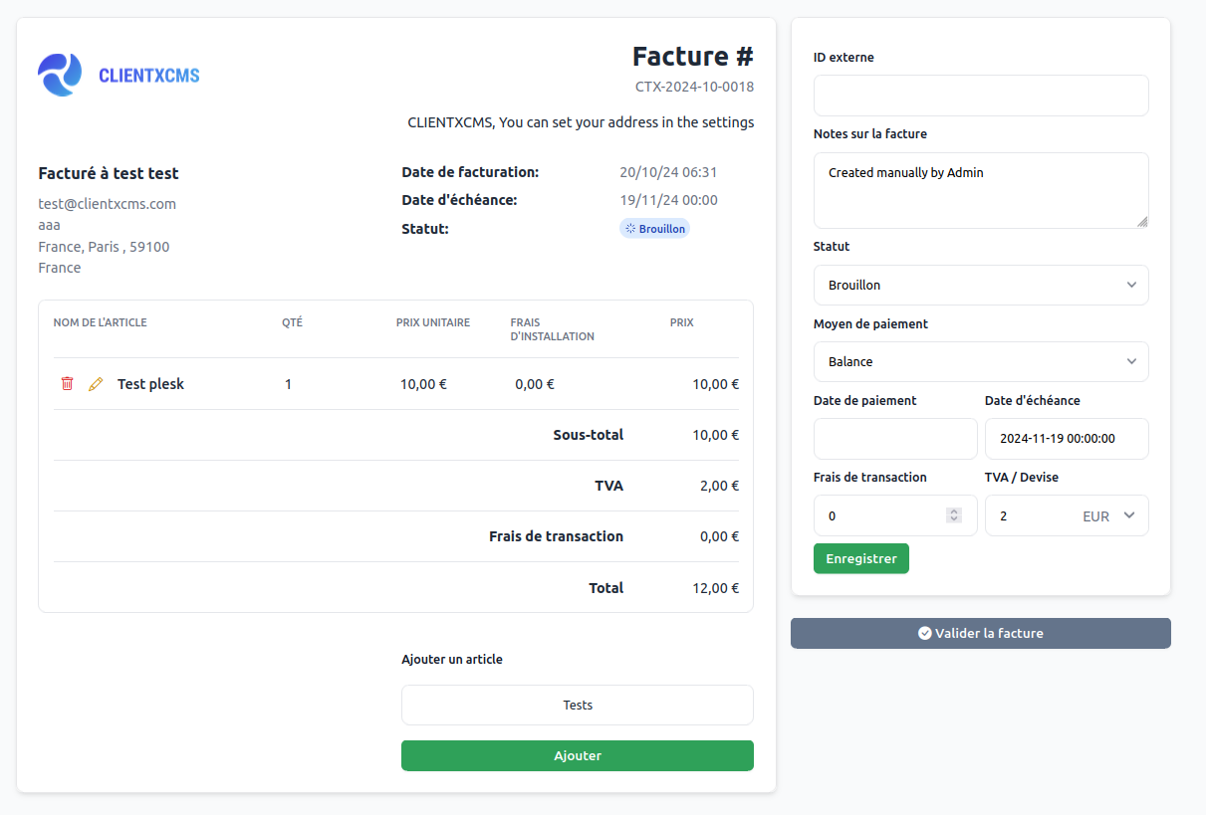Click the CLIENTXCMS logo
The image size is (1206, 815).
click(x=119, y=75)
